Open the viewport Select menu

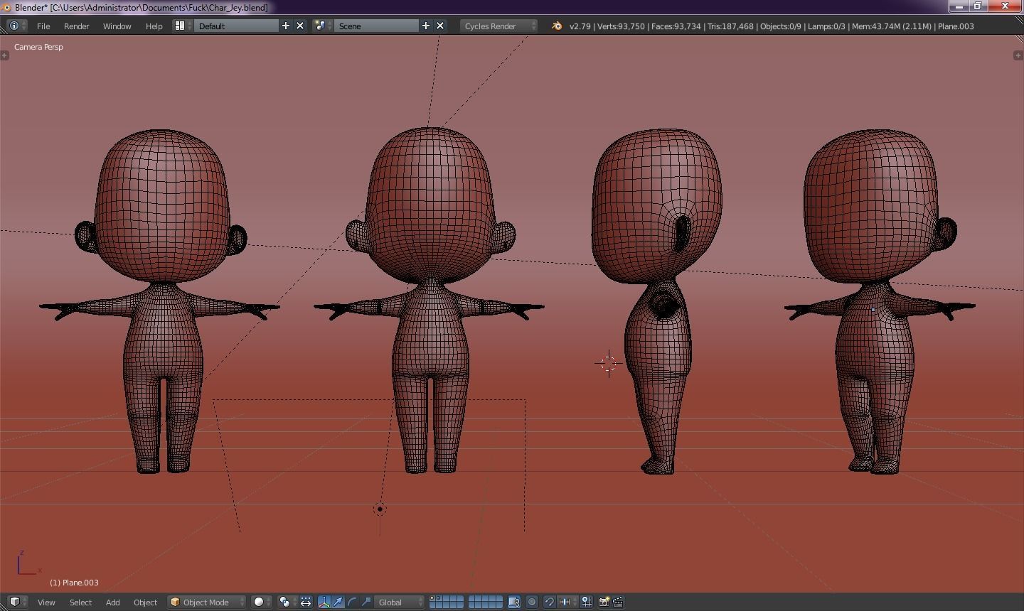[80, 602]
